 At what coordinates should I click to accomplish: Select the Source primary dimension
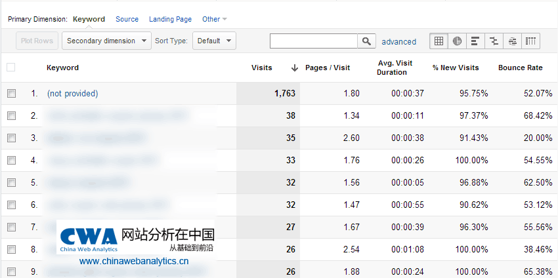click(x=127, y=20)
